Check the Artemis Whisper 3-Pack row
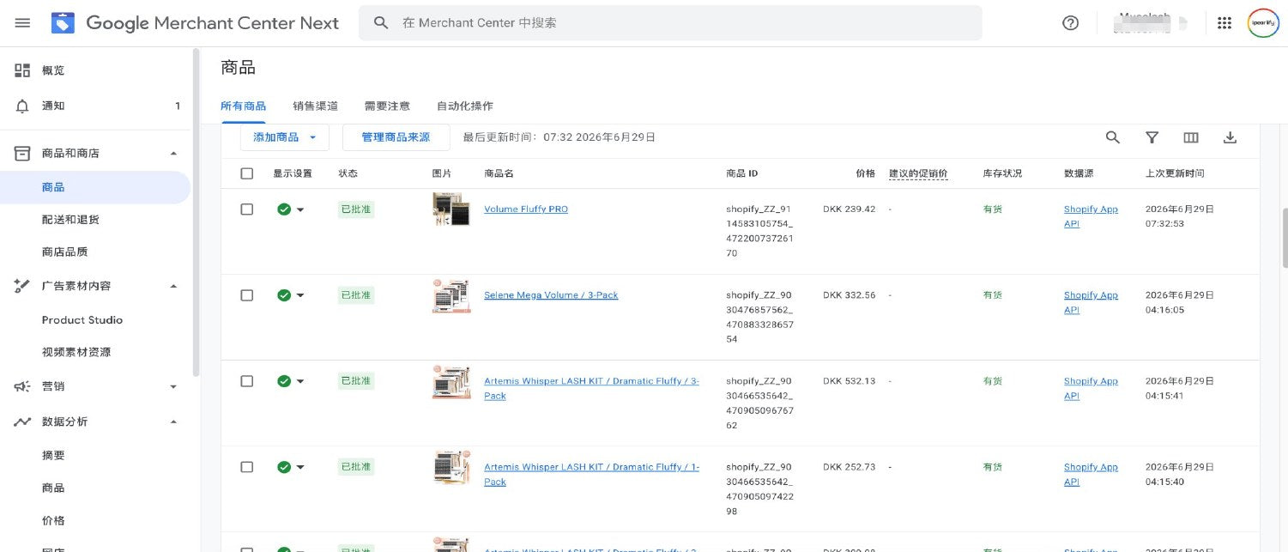The image size is (1288, 552). pos(247,381)
